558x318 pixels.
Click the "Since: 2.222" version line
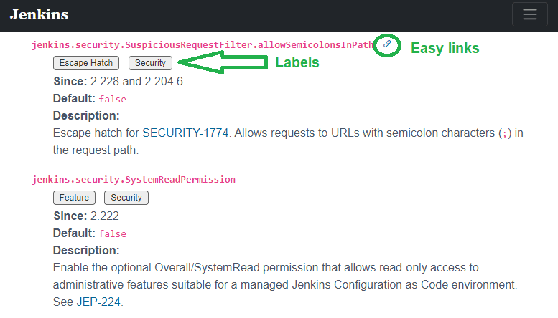(86, 216)
